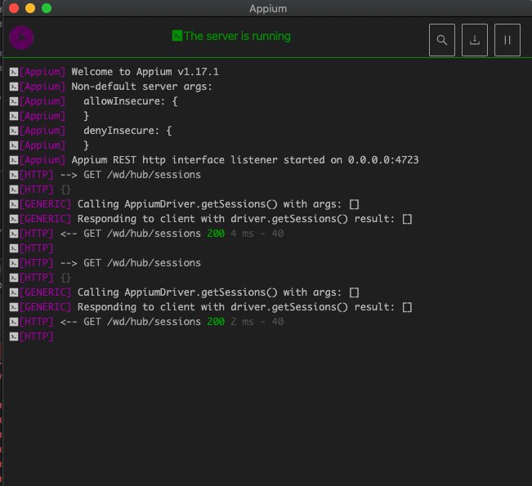Click the purple Appium logo
532x486 pixels.
(21, 38)
